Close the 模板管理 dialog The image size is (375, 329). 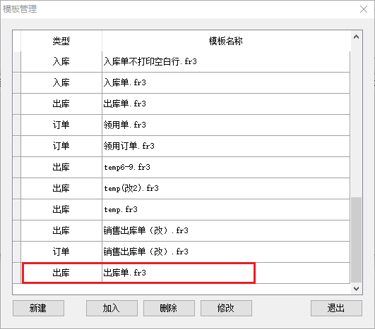pyautogui.click(x=364, y=9)
